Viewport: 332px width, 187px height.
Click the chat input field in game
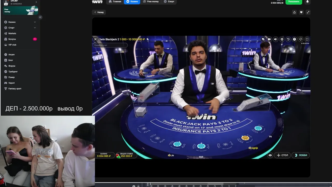click(x=110, y=45)
